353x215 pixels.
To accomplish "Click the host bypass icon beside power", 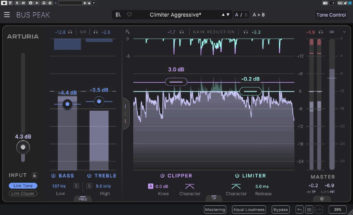I will click(10, 3).
